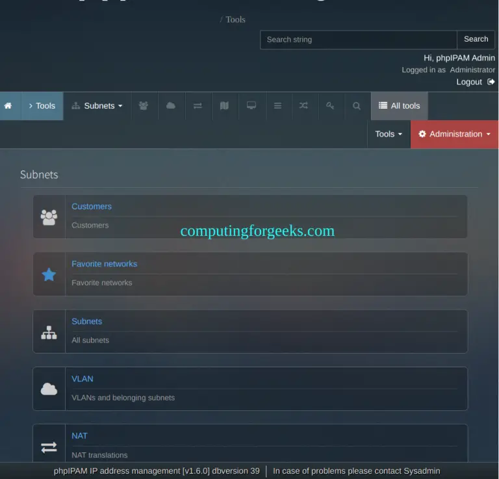Click the home icon in navbar
Image resolution: width=499 pixels, height=479 pixels.
coord(8,106)
